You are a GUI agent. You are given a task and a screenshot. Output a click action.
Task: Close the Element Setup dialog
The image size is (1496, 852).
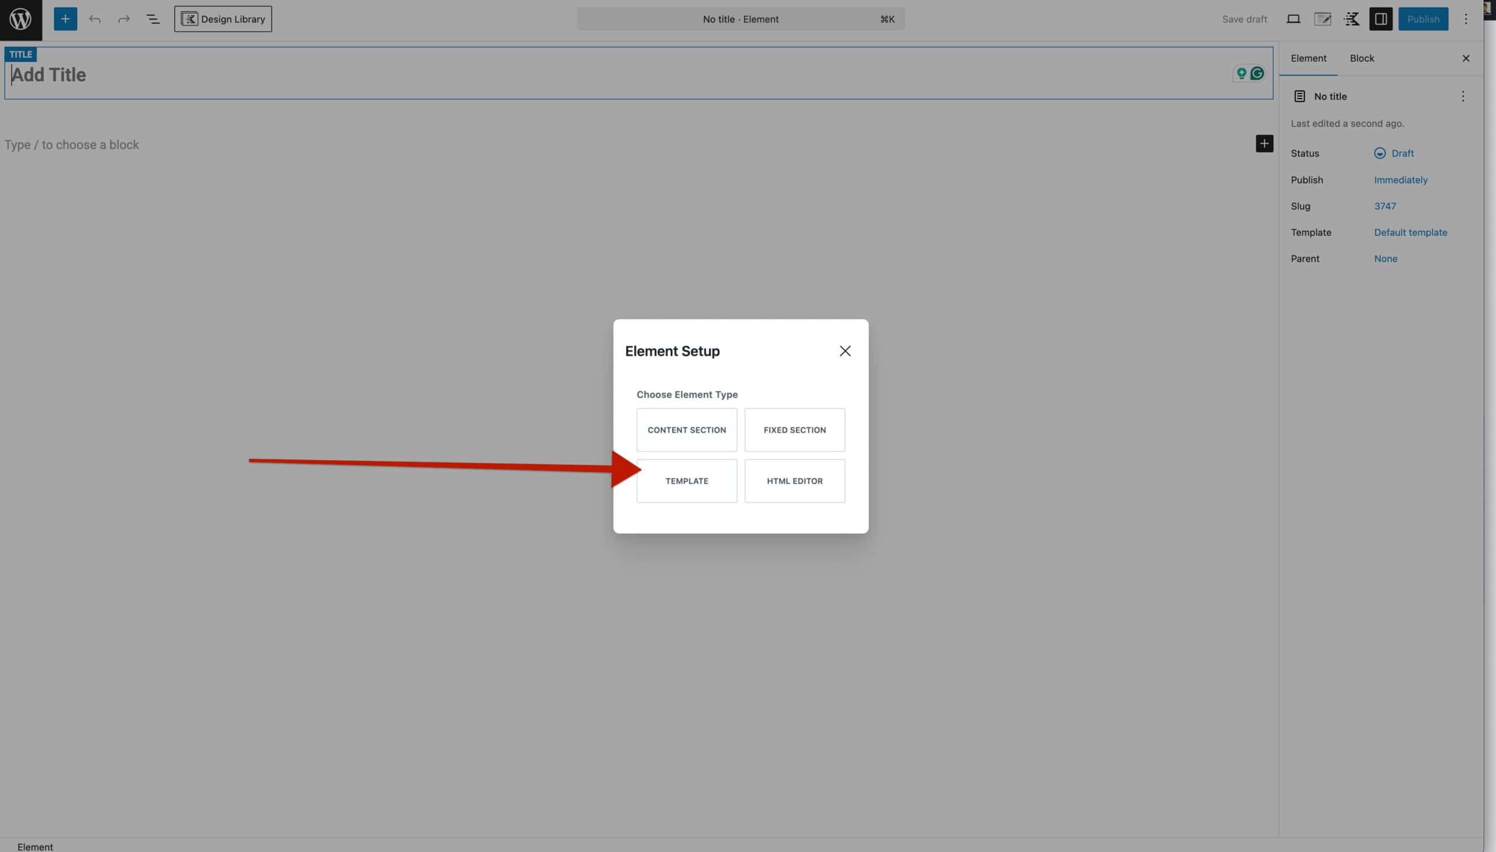844,351
